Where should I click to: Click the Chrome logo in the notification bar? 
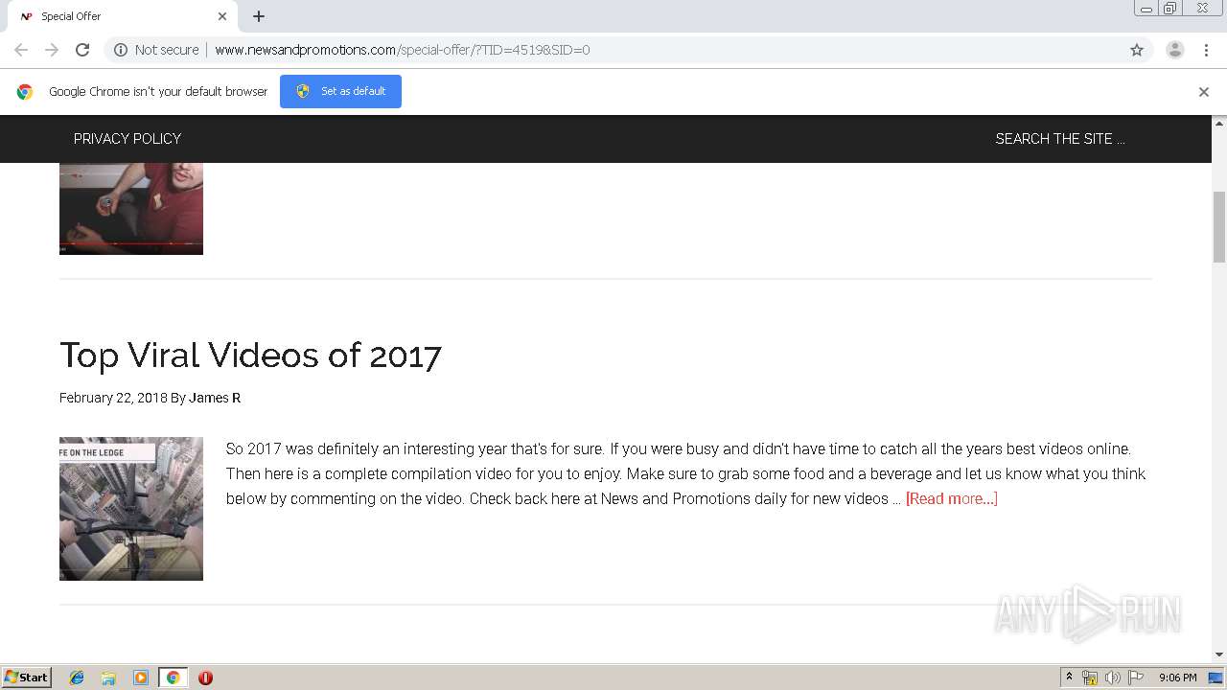click(25, 92)
